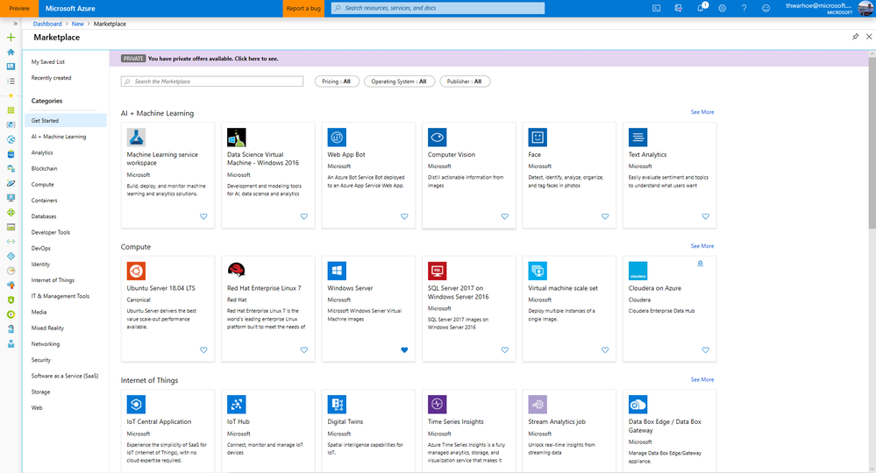Click the Computer Vision eye icon

coord(437,138)
